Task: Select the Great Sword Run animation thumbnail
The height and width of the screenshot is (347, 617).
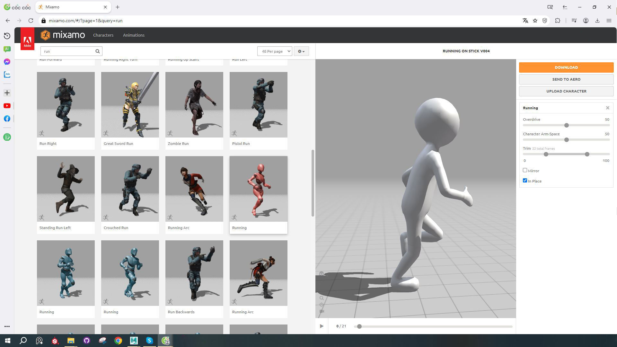Action: tap(130, 105)
